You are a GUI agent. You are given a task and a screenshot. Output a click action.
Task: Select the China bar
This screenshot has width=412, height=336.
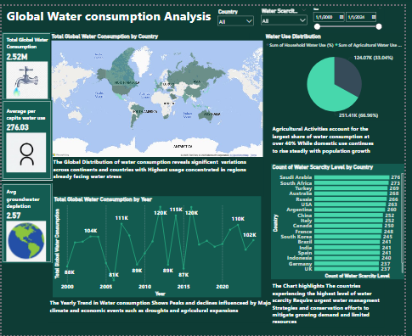[x=348, y=216]
